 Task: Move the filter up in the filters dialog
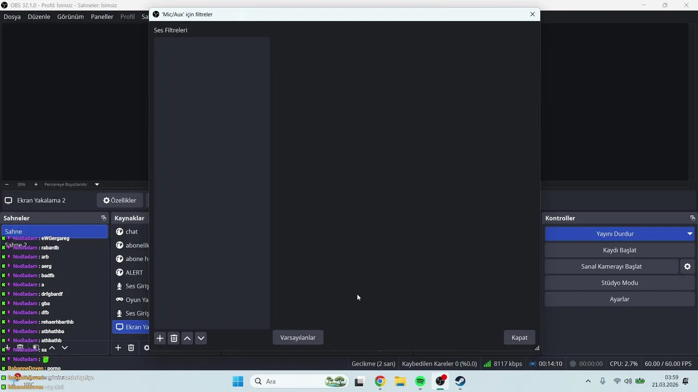187,338
